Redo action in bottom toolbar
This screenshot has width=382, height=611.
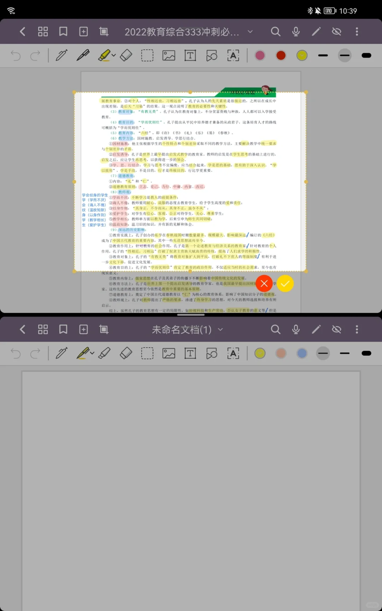tap(35, 353)
